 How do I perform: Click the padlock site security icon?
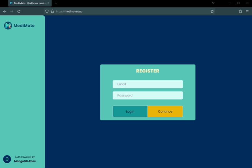pyautogui.click(x=53, y=11)
